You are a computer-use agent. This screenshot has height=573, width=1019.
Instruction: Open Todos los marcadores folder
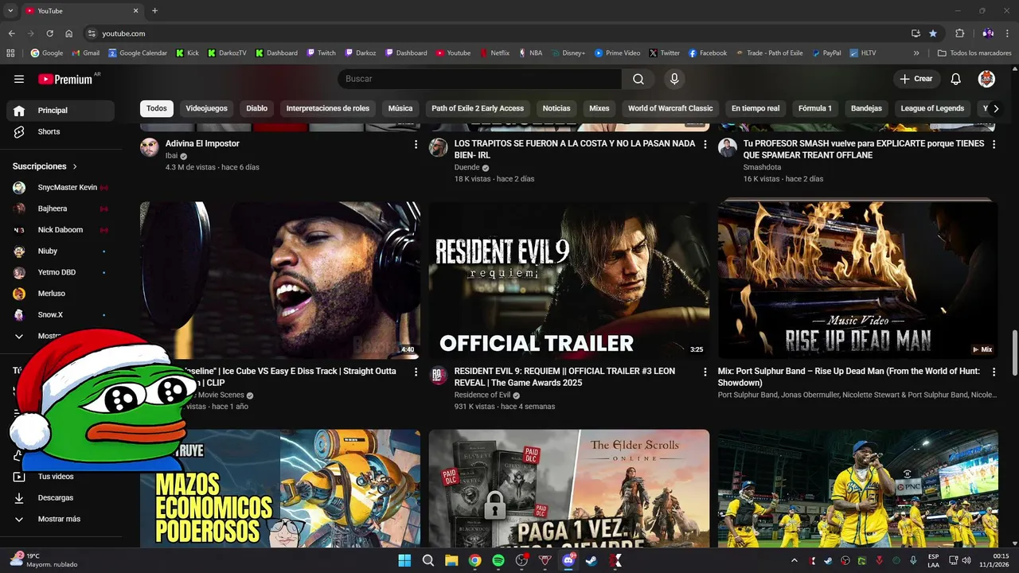coord(974,53)
